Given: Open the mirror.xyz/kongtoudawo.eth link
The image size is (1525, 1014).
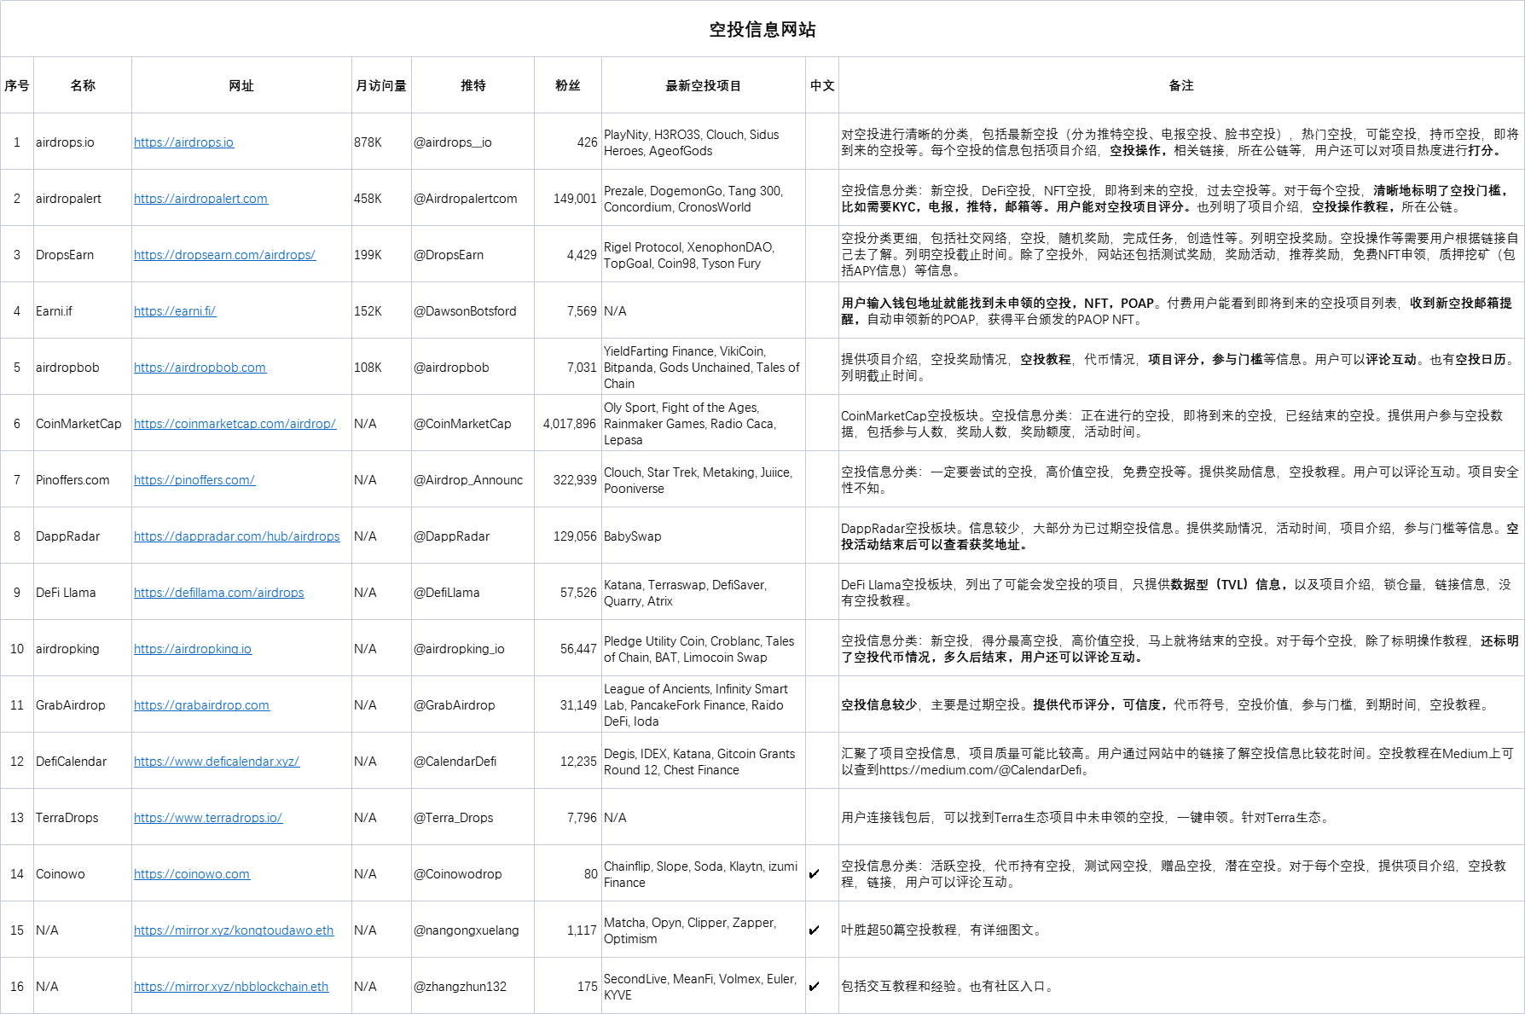Looking at the screenshot, I should coord(234,930).
